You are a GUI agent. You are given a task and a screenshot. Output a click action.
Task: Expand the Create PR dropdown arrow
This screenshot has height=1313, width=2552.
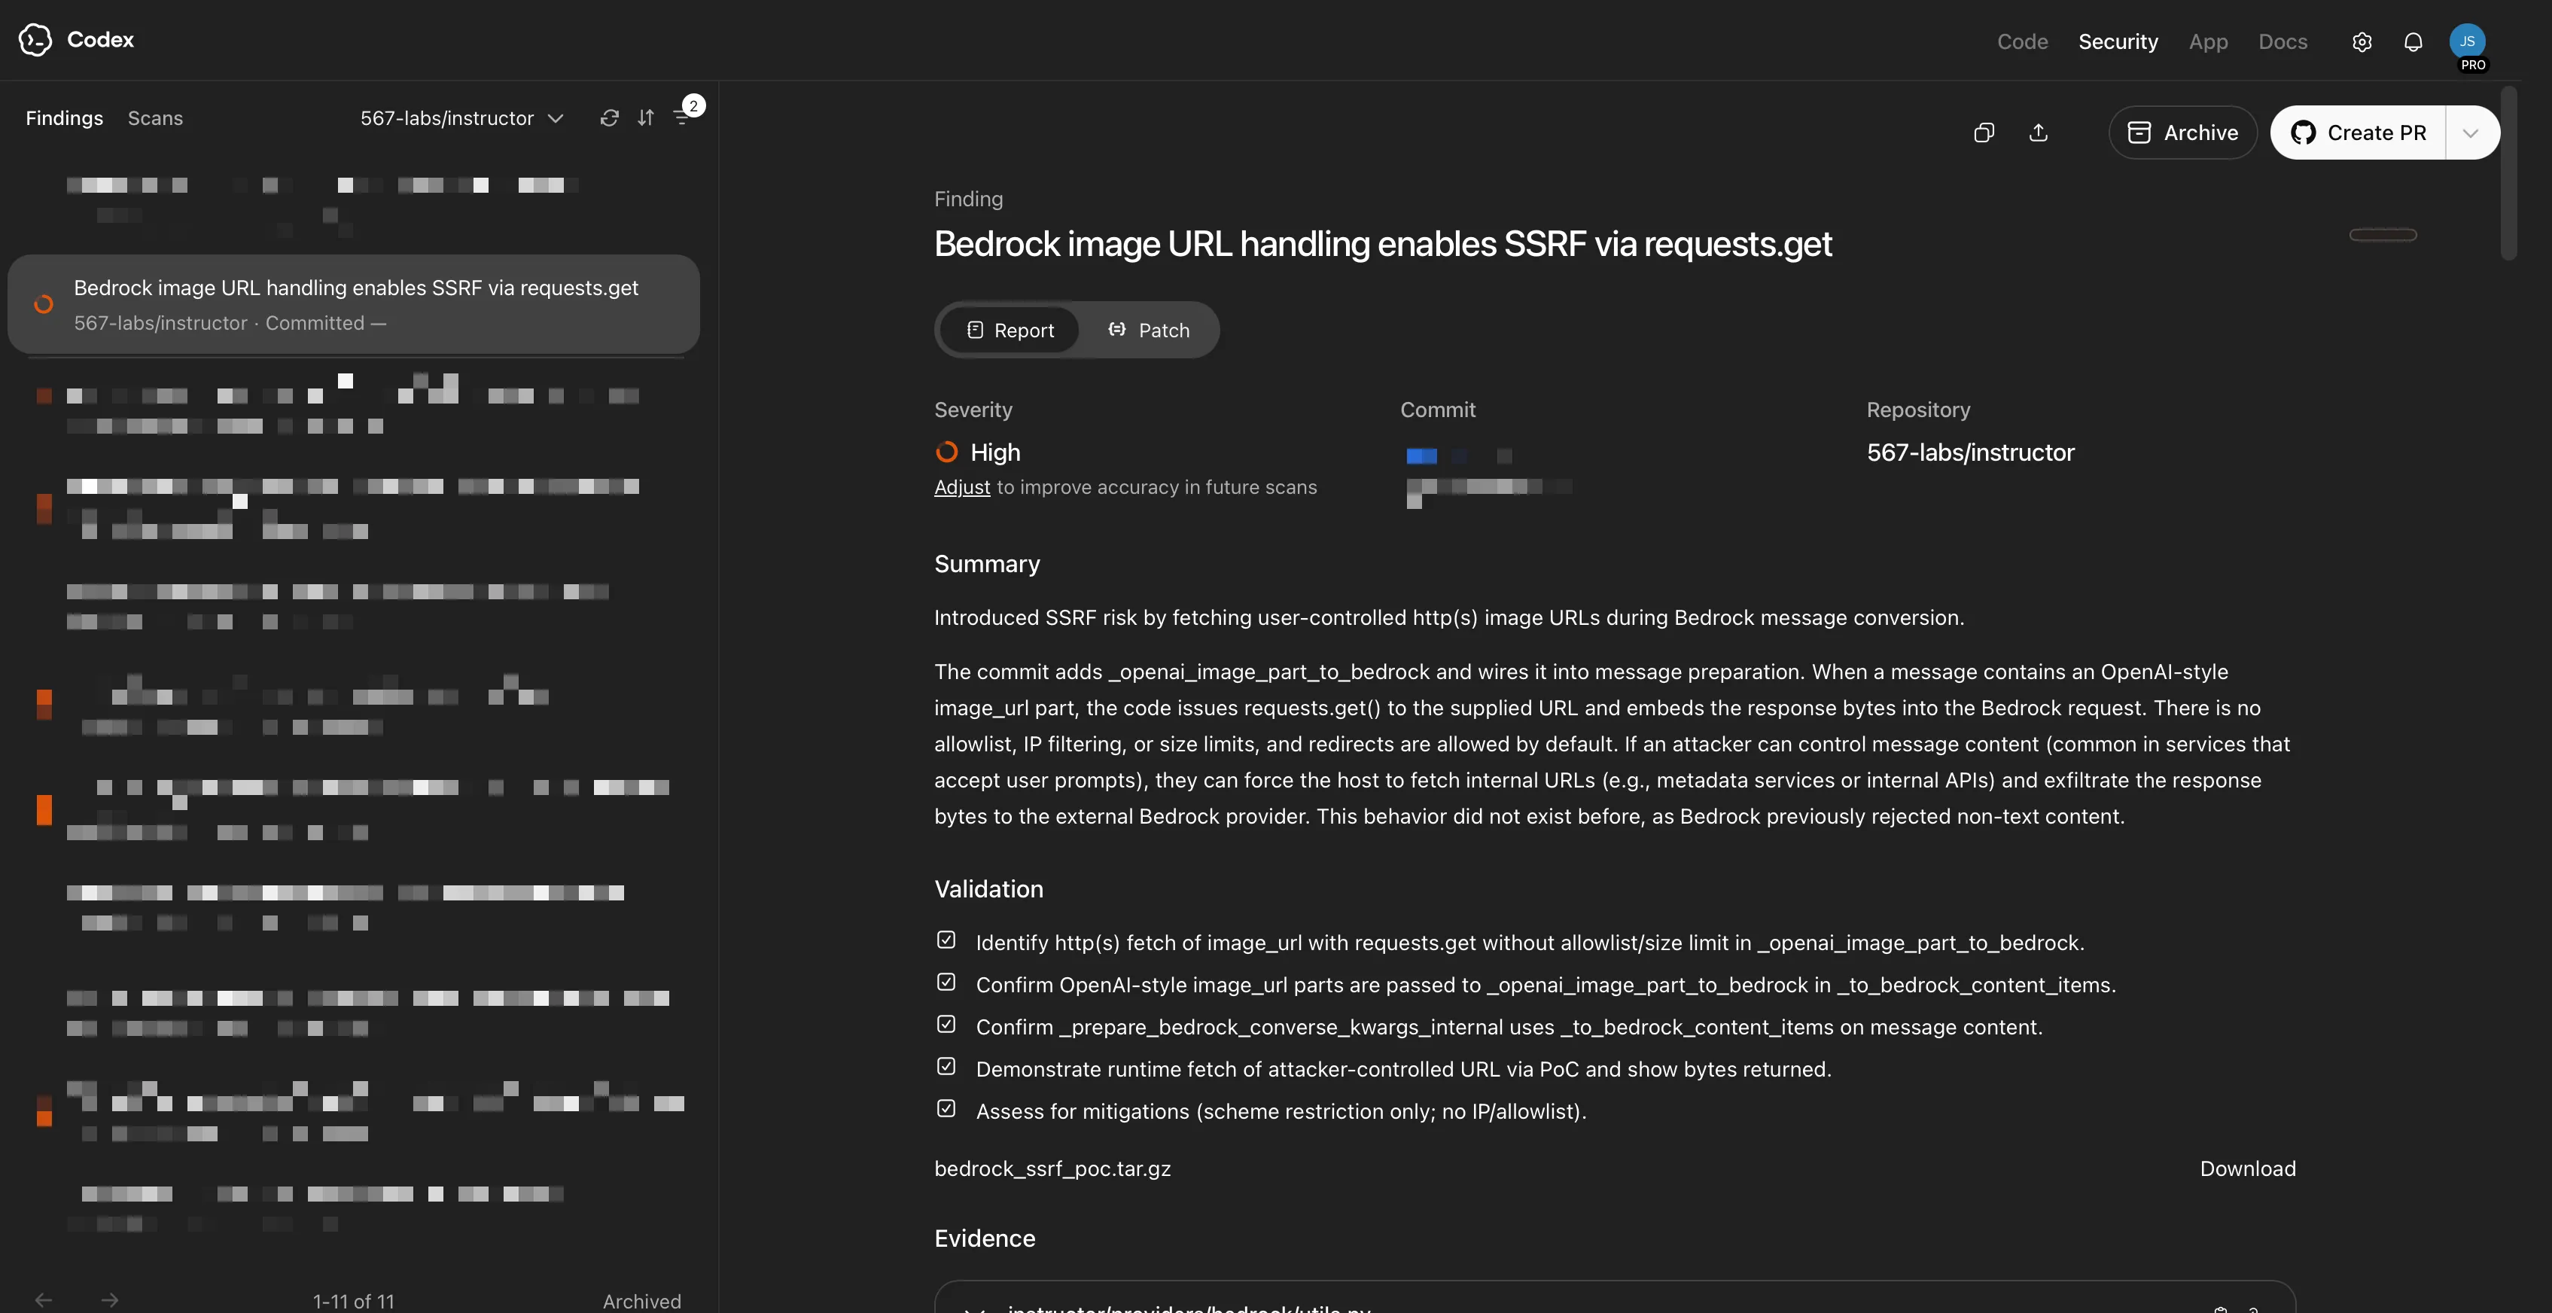tap(2471, 133)
